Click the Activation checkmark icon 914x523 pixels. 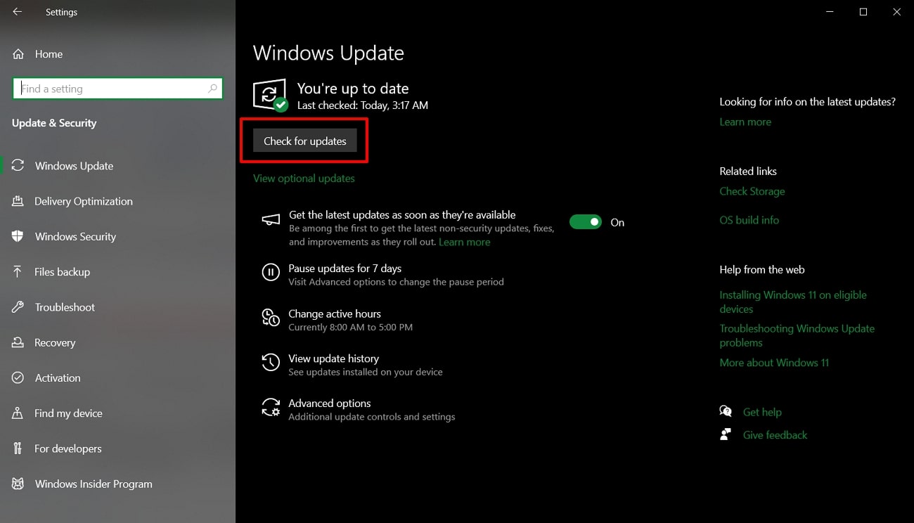(18, 377)
